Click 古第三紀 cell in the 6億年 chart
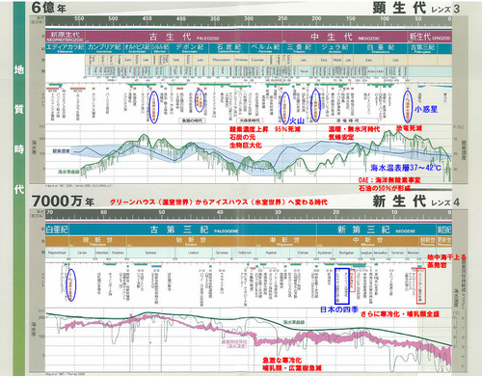The height and width of the screenshot is (377, 482). [x=422, y=48]
